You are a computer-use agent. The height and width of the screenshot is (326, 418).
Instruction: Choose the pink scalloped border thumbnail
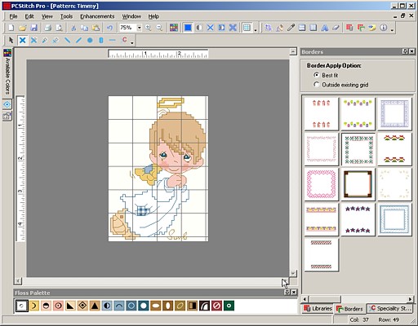click(322, 184)
